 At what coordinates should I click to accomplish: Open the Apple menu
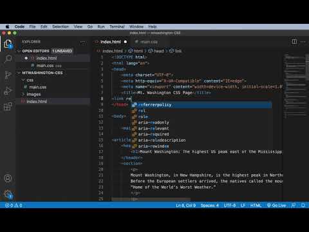point(7,26)
